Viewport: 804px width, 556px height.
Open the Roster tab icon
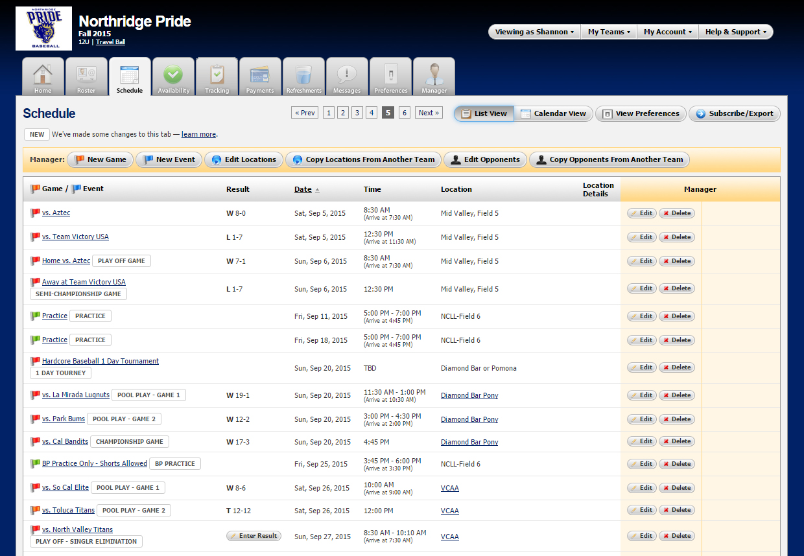tap(86, 76)
